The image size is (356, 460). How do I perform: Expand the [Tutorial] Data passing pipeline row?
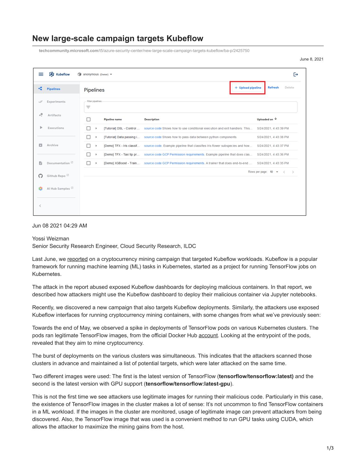[96, 137]
